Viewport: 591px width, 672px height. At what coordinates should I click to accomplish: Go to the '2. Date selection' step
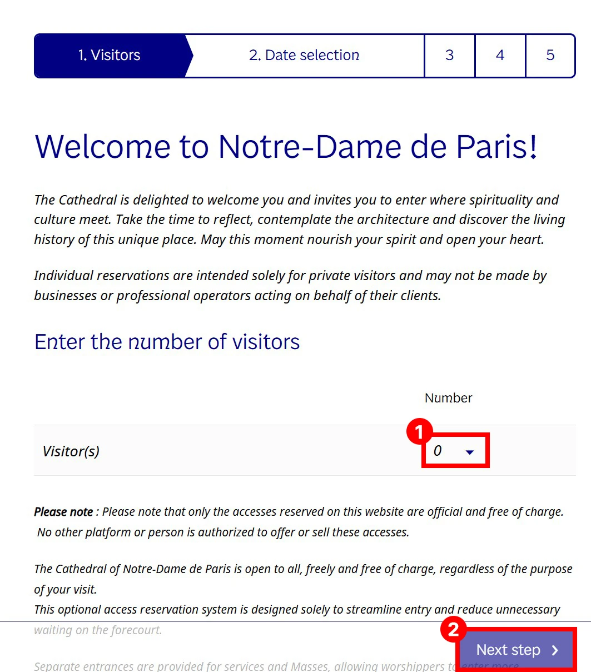[x=304, y=56]
